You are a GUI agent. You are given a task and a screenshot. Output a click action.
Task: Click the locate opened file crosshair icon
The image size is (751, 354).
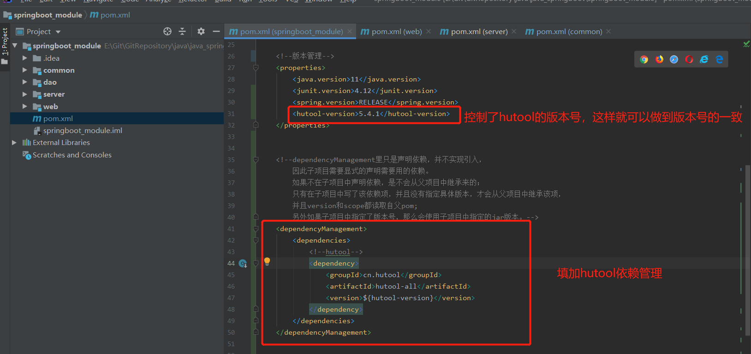coord(167,31)
